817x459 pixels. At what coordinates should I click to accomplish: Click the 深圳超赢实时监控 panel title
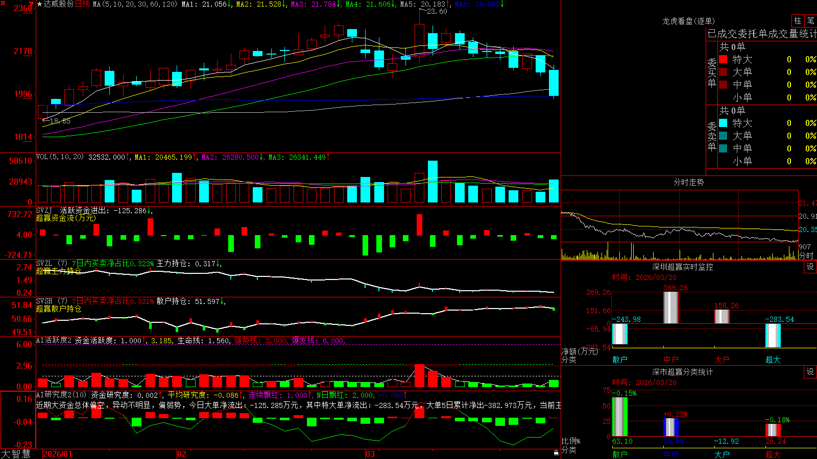[683, 267]
